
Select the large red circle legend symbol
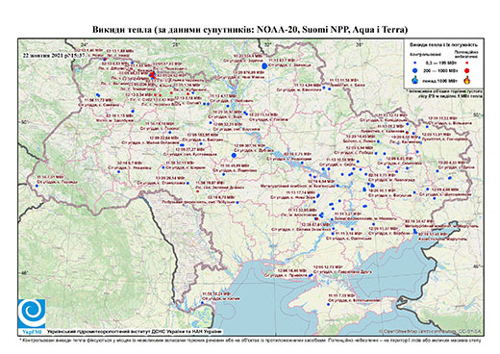click(466, 70)
